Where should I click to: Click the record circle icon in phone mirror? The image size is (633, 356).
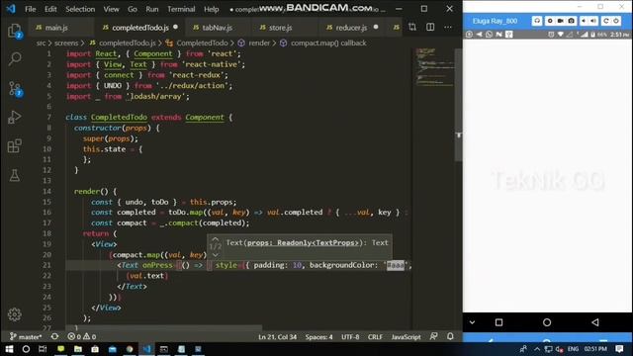(550, 21)
